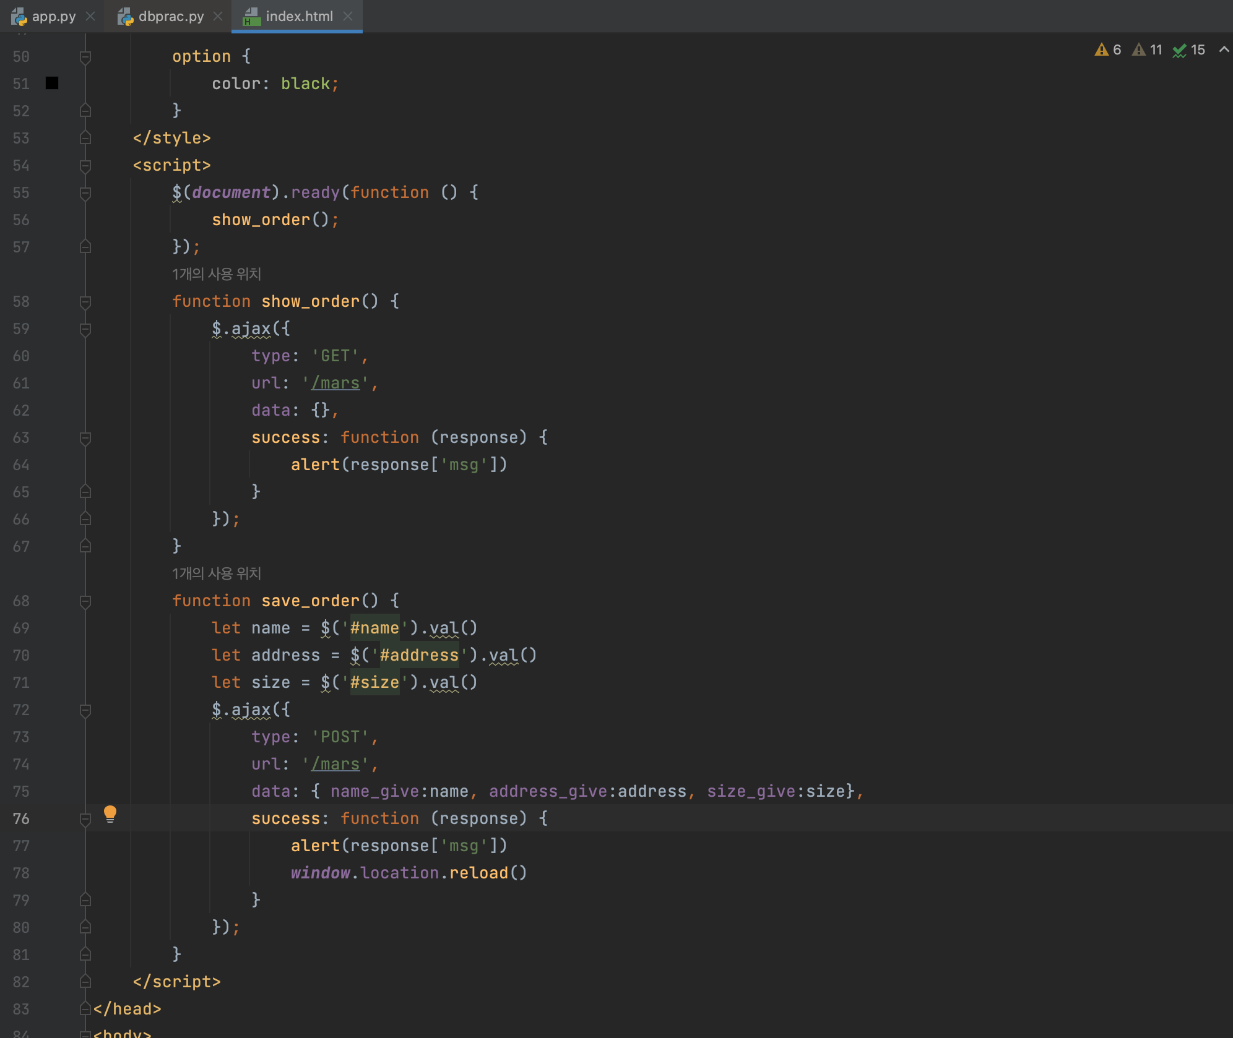Show usages hint above show_order function
This screenshot has height=1038, width=1233.
[x=217, y=274]
